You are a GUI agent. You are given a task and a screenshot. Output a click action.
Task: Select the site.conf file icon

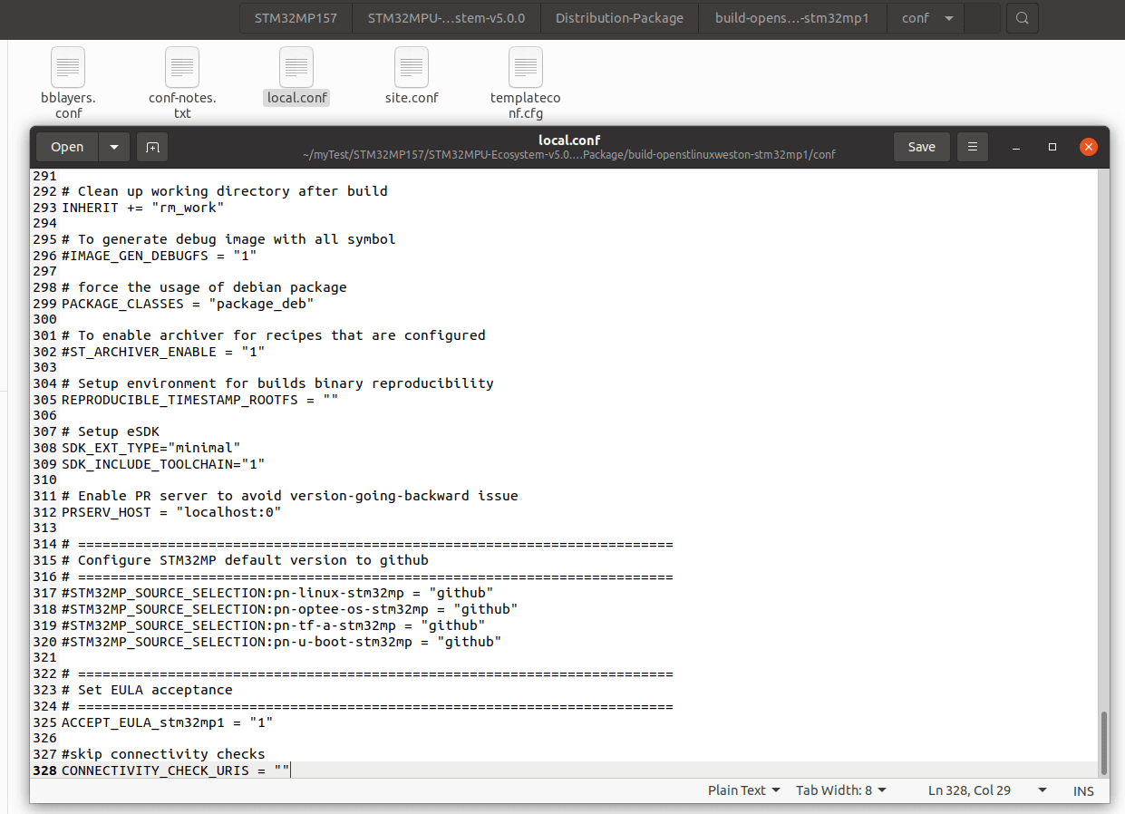point(411,68)
